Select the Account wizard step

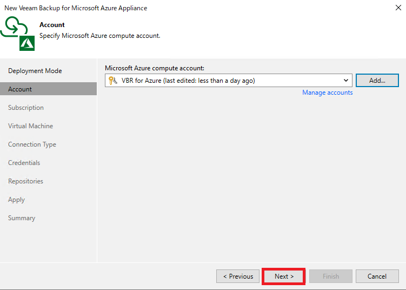[x=49, y=89]
